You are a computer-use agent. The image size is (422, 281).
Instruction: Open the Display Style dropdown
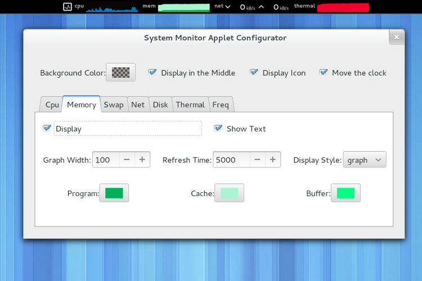(365, 160)
